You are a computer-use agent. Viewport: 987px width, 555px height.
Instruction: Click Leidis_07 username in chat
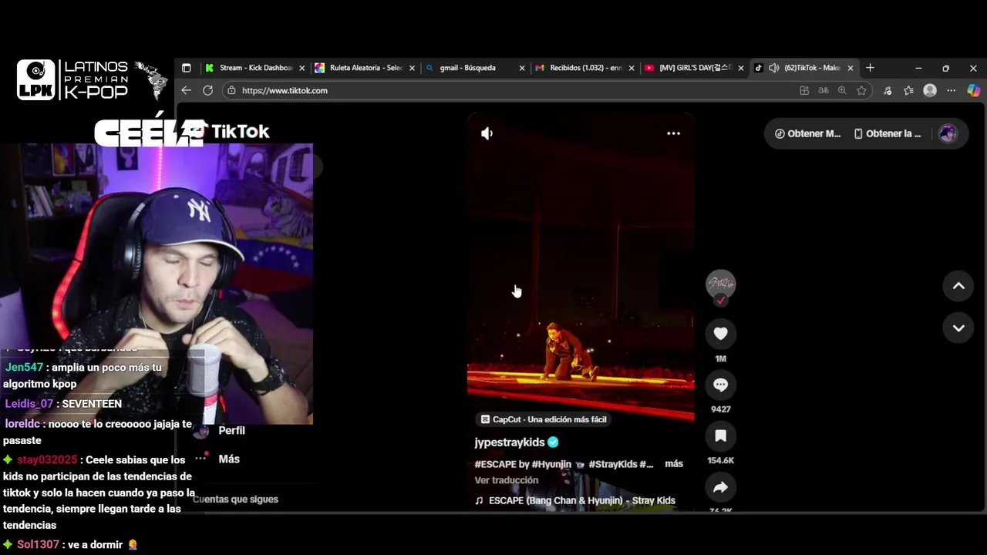point(29,404)
